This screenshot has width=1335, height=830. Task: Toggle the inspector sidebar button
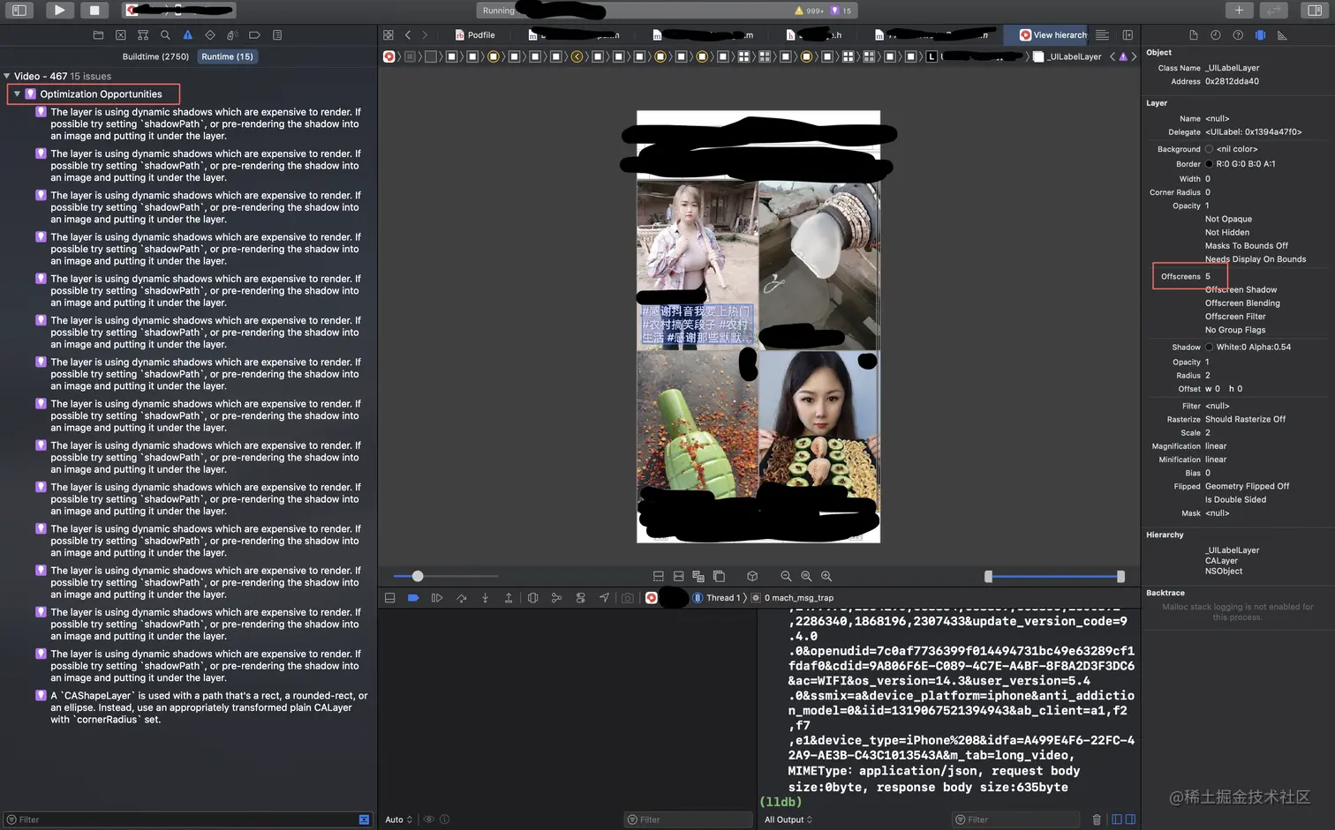[x=1315, y=11]
